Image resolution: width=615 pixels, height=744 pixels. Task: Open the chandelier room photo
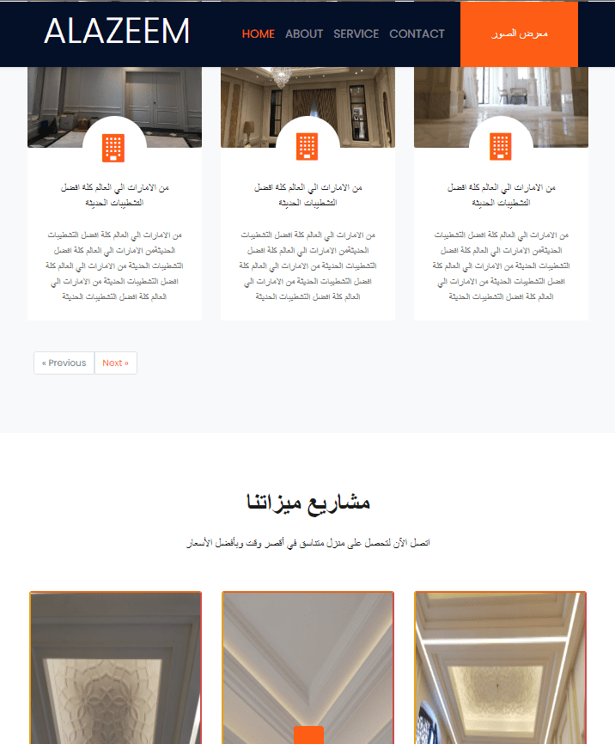point(307,107)
